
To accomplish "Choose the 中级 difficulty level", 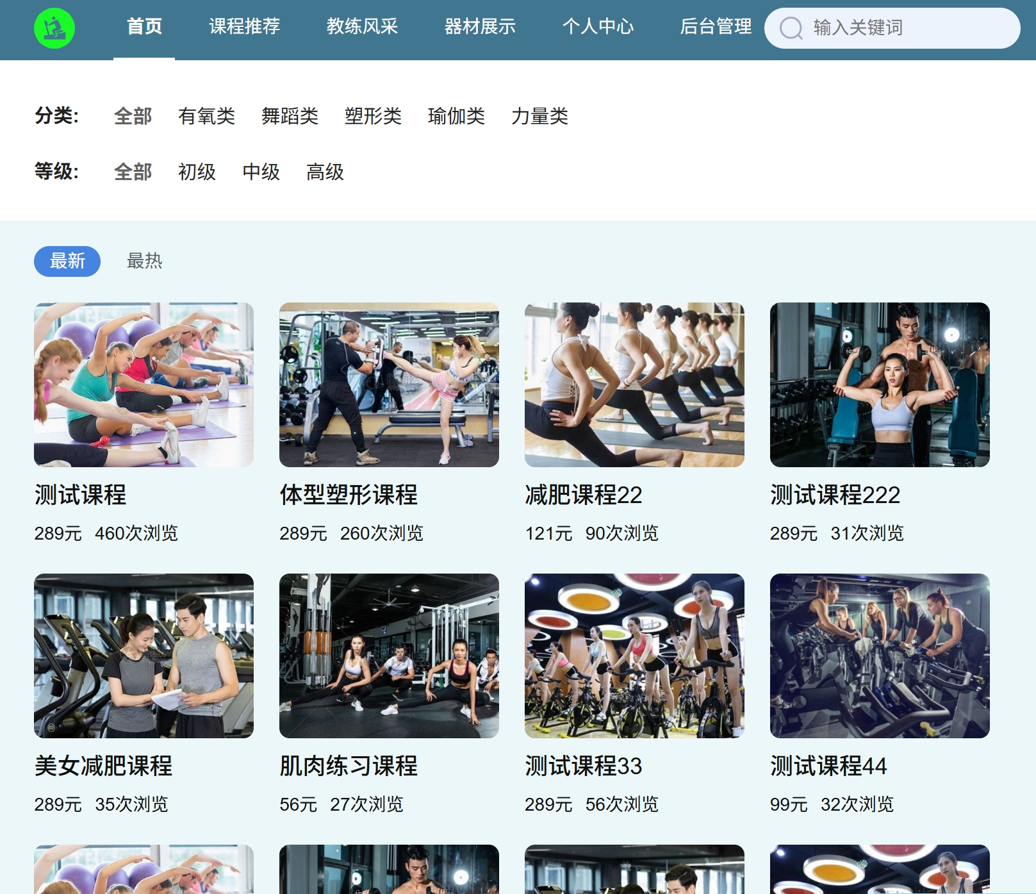I will pyautogui.click(x=260, y=172).
